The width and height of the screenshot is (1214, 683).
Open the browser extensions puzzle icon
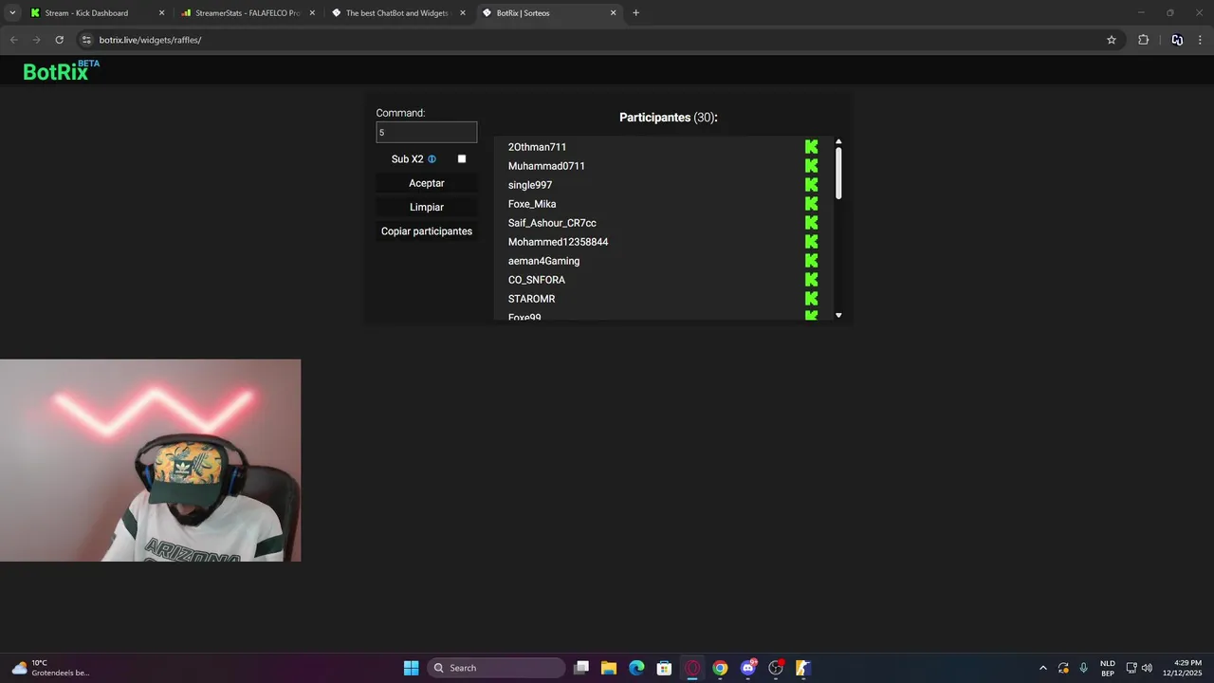pos(1143,40)
